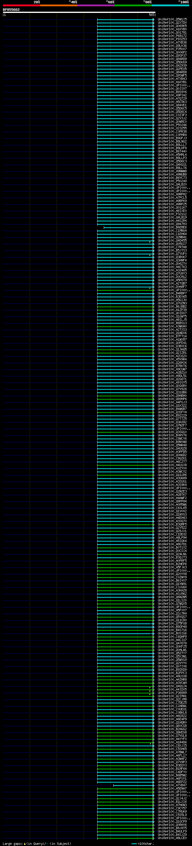Viewport: 192px width, 846px height.
Task: Choose the UniRef100_Q2J4J2 hit
Action: point(172,798)
